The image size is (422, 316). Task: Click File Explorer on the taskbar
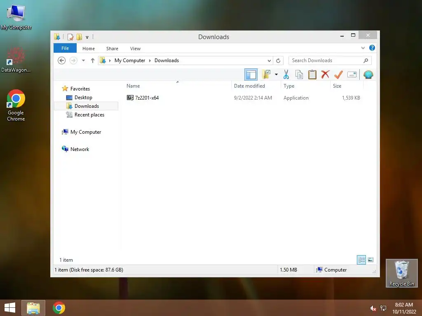(x=33, y=308)
